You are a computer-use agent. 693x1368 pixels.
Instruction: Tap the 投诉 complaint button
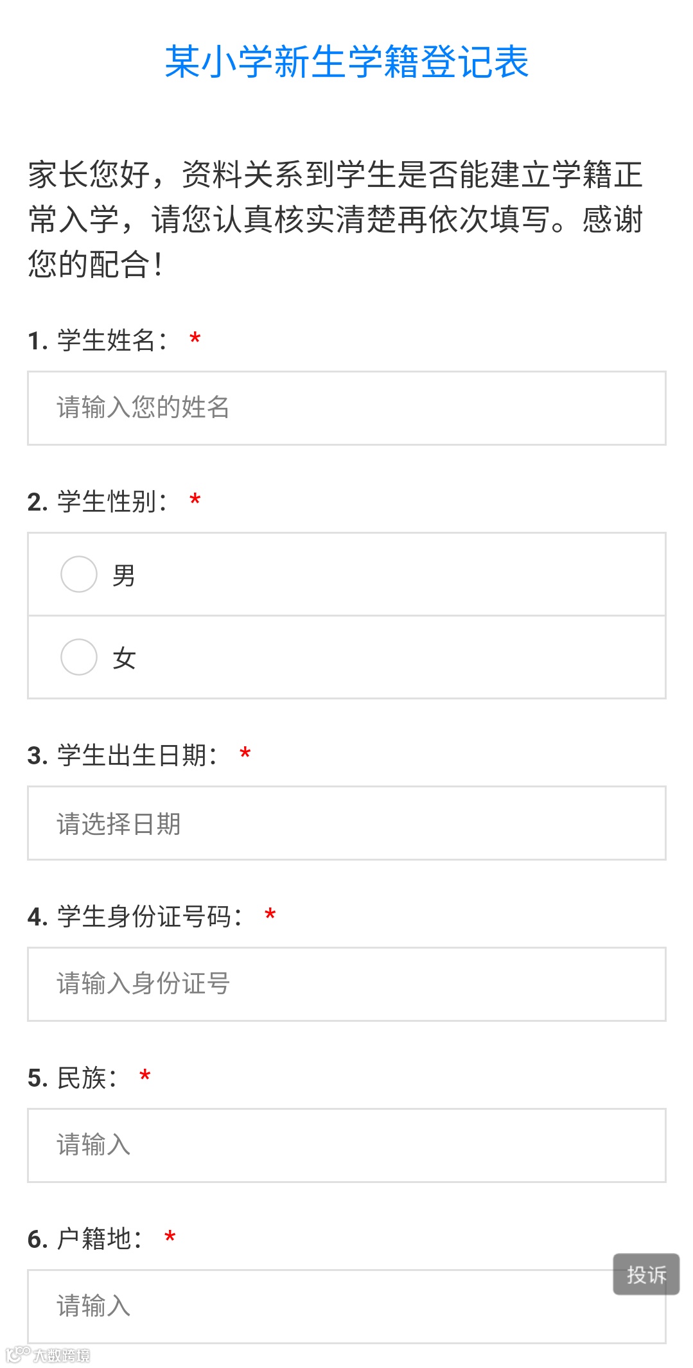[646, 1274]
